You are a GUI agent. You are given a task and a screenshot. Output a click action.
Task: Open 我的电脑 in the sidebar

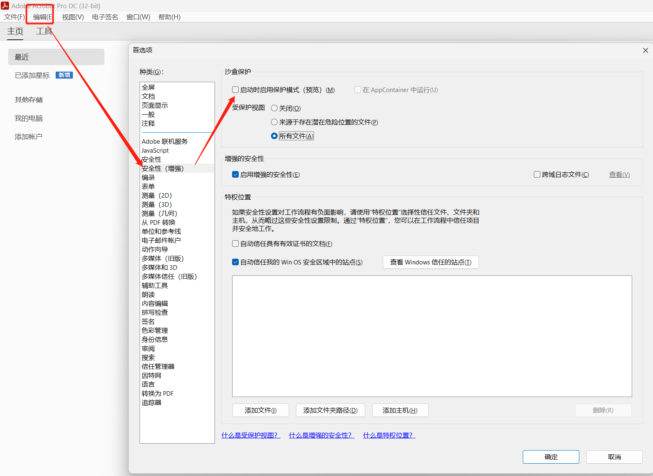(29, 118)
